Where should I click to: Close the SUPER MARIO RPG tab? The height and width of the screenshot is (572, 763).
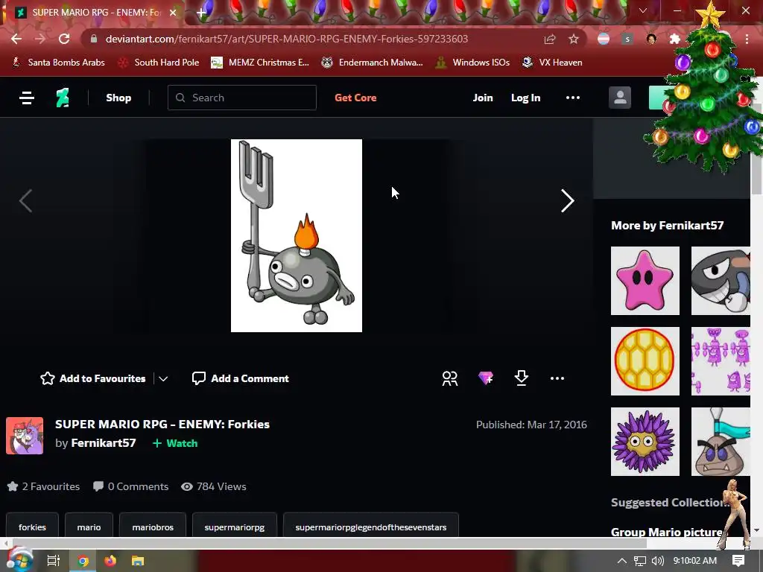tap(173, 13)
